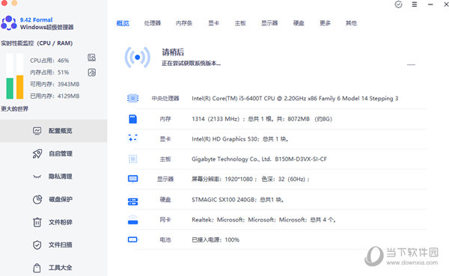Select the 显示器 tab
The height and width of the screenshot is (276, 449).
[269, 23]
